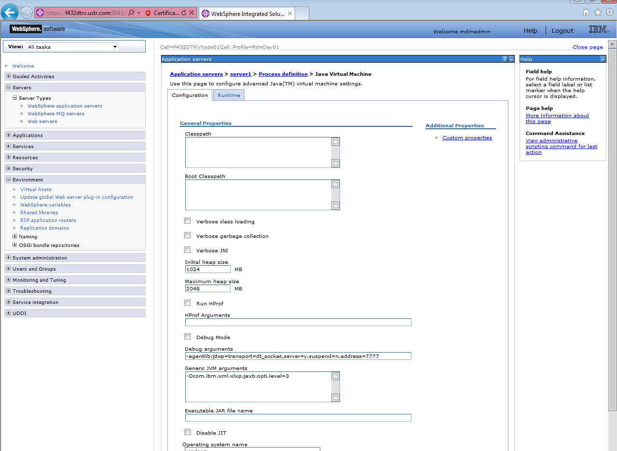Click the scroll up arrow in Classpath box
The width and height of the screenshot is (617, 451).
point(336,141)
